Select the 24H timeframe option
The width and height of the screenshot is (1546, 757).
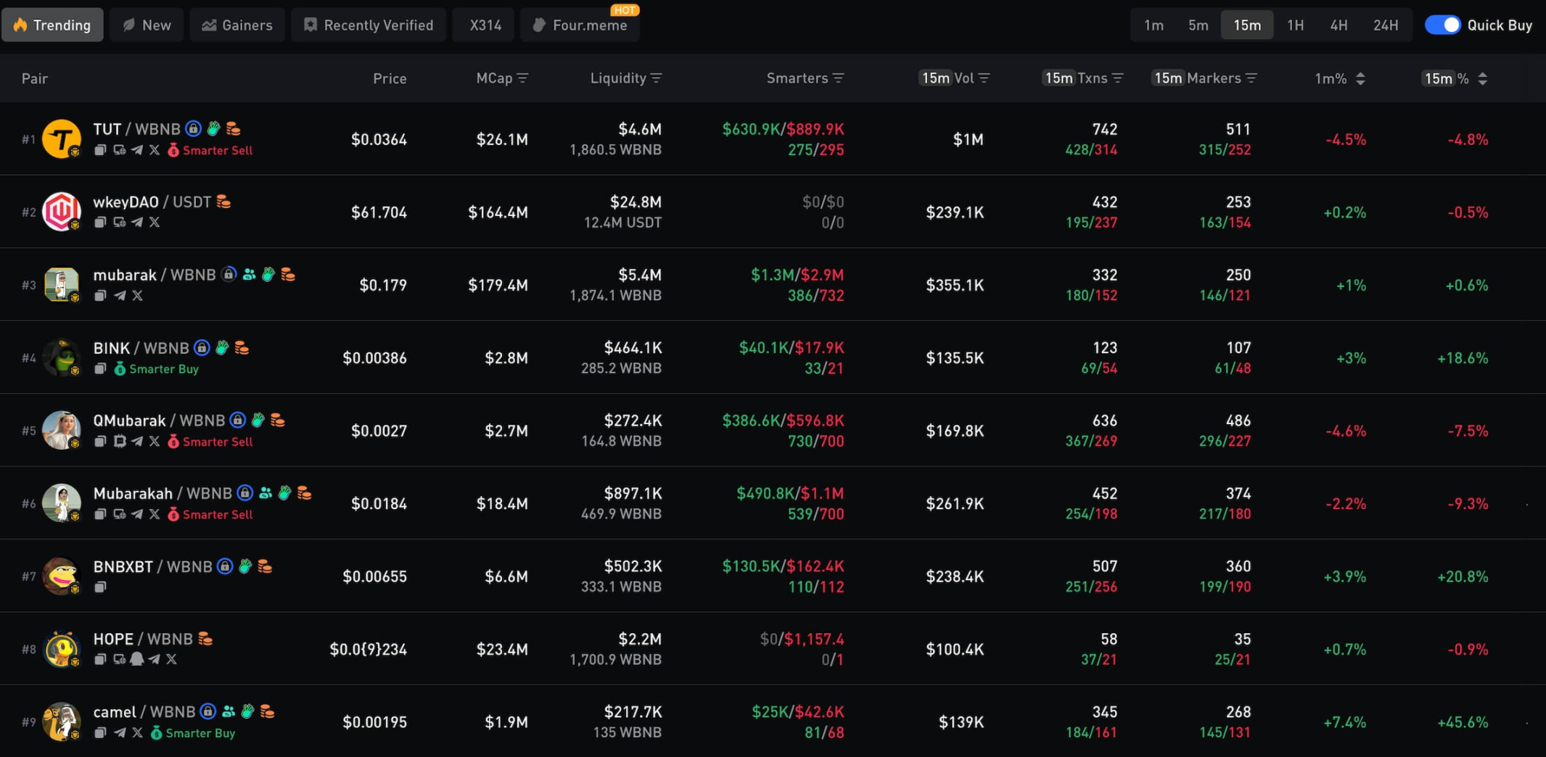pyautogui.click(x=1385, y=25)
